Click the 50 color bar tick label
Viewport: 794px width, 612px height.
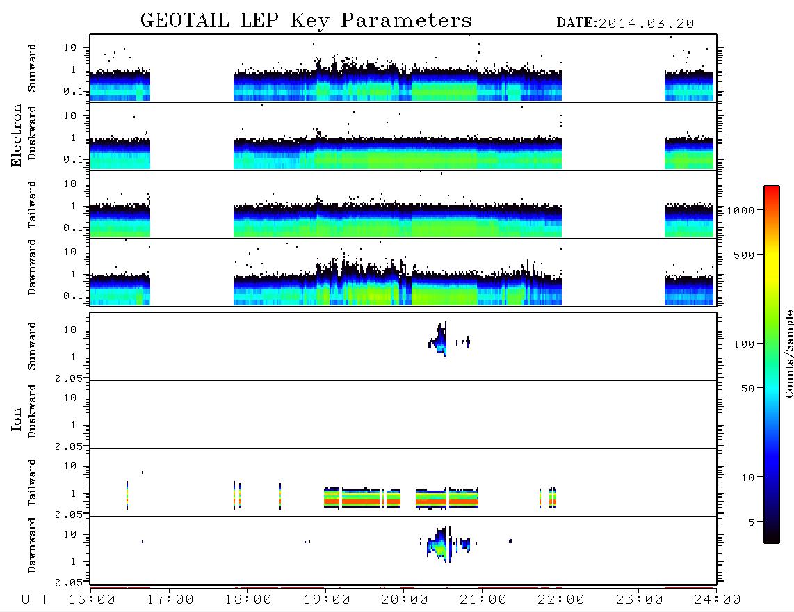748,389
